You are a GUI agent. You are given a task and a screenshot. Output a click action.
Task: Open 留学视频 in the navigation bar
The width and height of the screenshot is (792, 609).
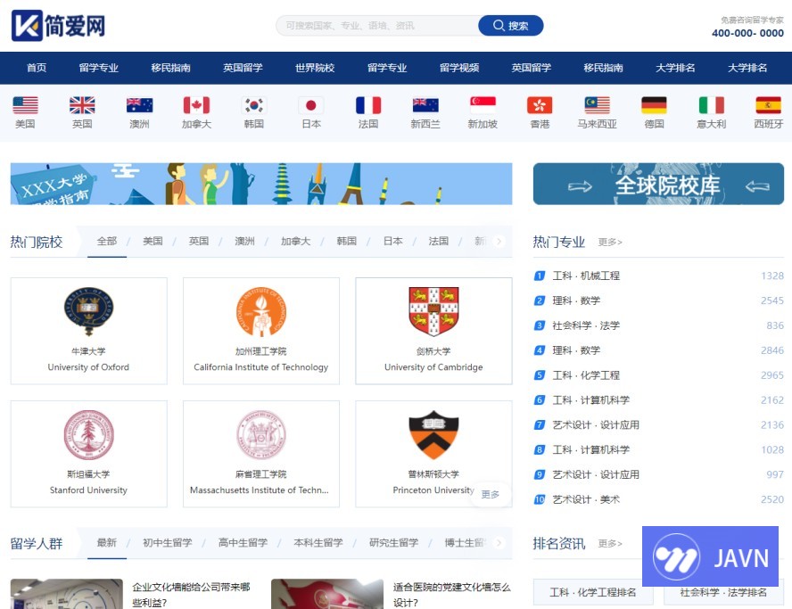(x=459, y=68)
